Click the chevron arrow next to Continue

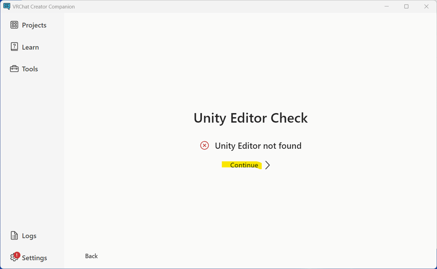coord(268,165)
